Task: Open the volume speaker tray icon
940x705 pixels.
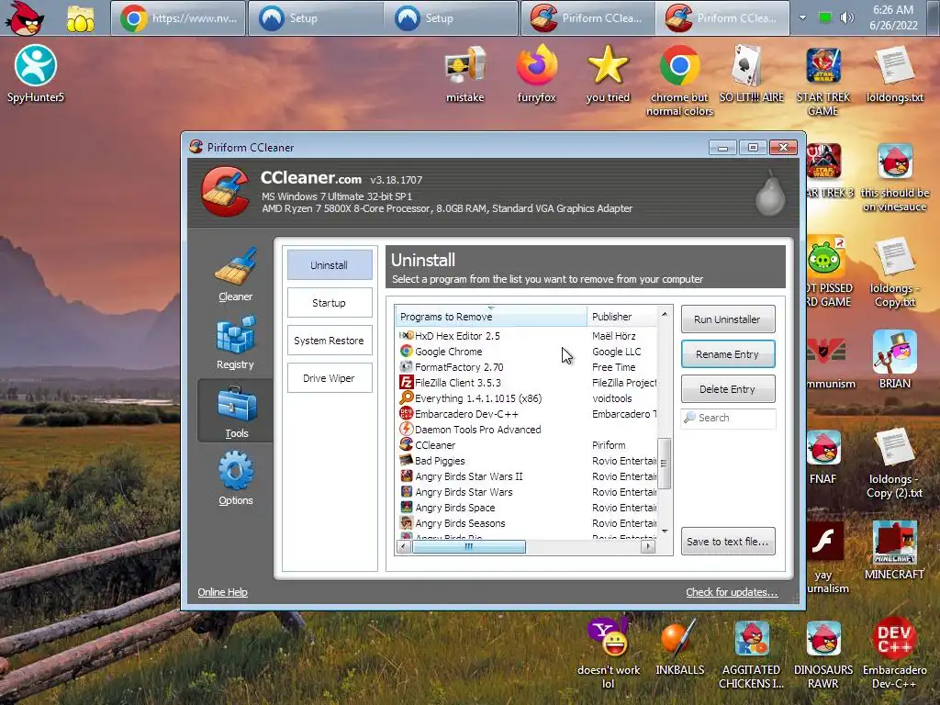Action: coord(846,18)
